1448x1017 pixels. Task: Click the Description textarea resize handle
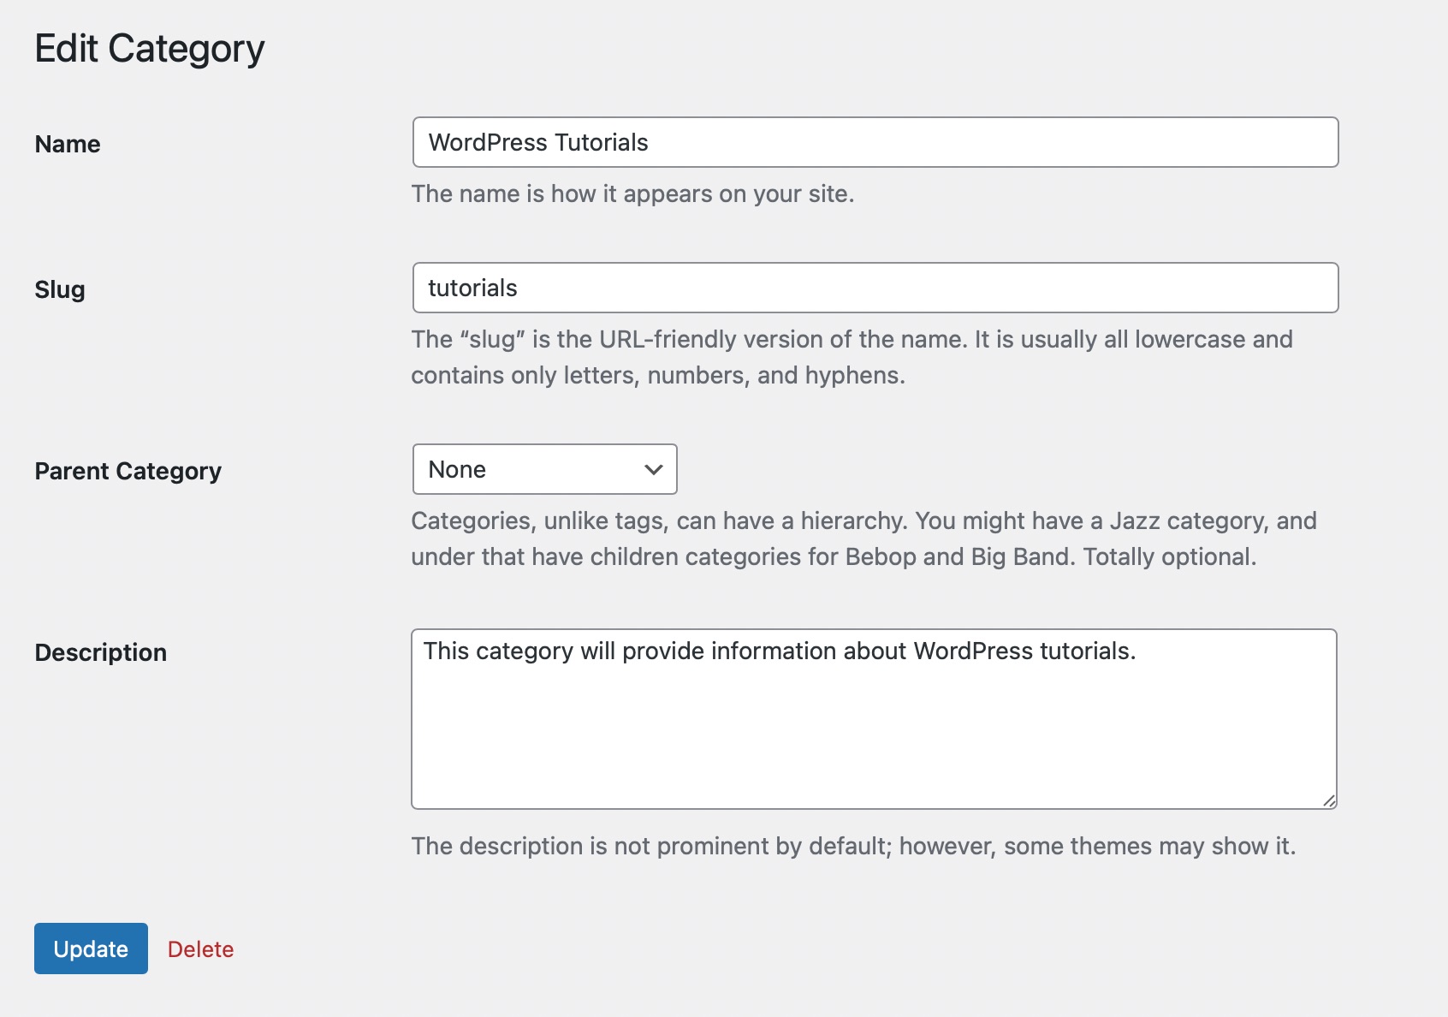[1328, 800]
